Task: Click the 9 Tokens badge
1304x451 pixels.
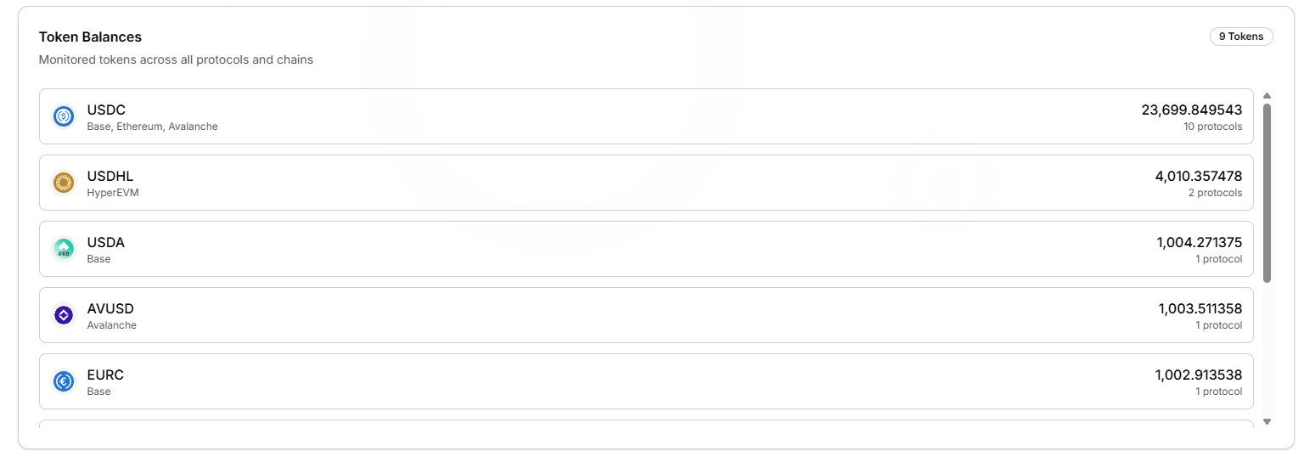Action: [x=1240, y=37]
